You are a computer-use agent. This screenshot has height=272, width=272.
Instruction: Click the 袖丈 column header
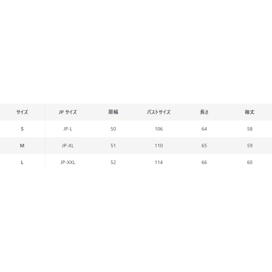pos(250,112)
